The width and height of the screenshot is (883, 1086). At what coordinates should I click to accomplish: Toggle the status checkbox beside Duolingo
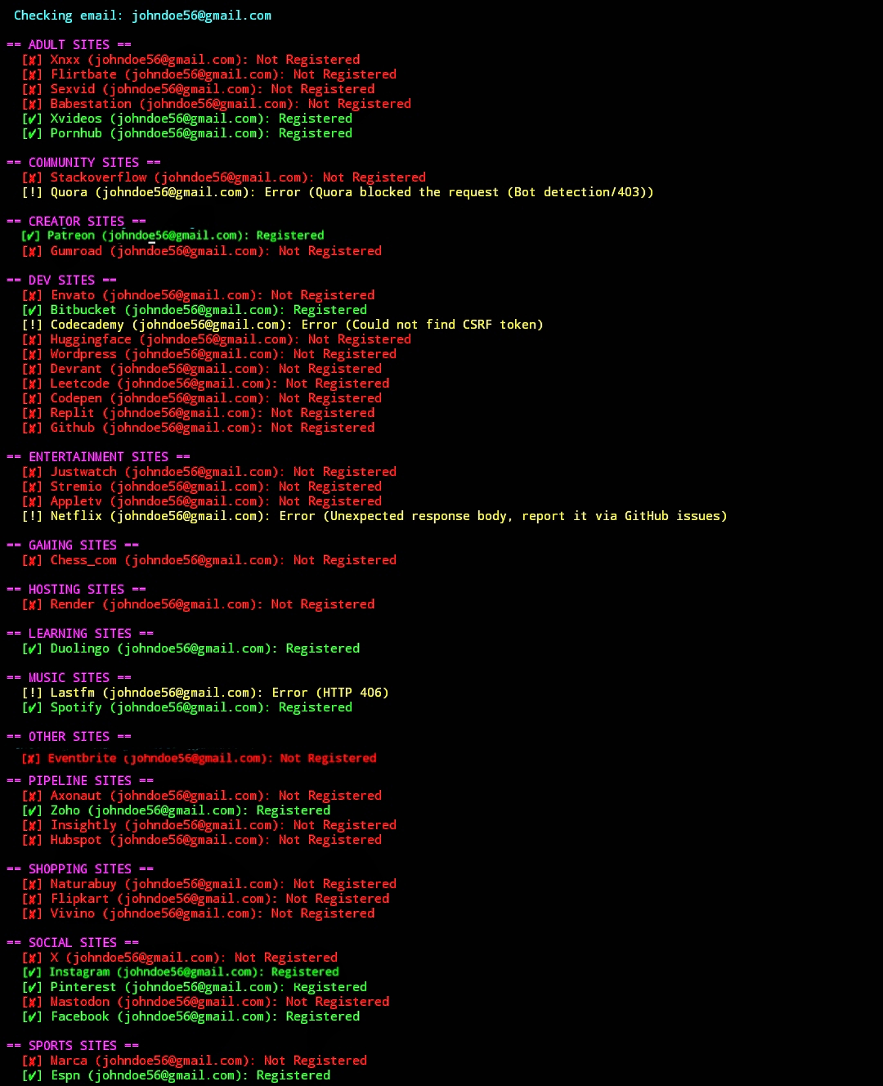pos(31,648)
